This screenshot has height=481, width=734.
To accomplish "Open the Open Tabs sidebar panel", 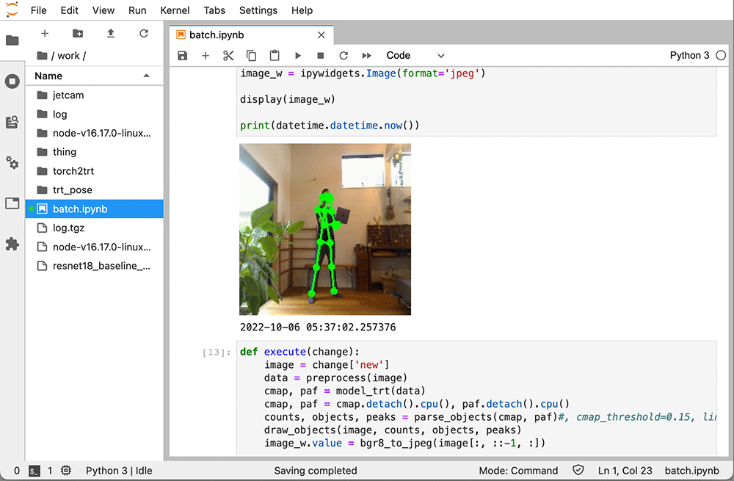I will pos(12,203).
